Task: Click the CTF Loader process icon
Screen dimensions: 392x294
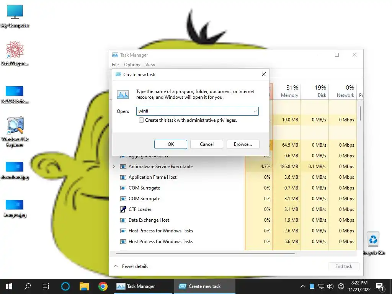Action: (x=123, y=209)
